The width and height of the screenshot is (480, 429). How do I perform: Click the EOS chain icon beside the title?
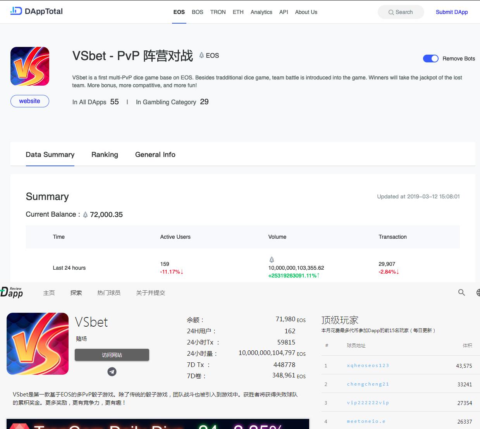coord(201,55)
